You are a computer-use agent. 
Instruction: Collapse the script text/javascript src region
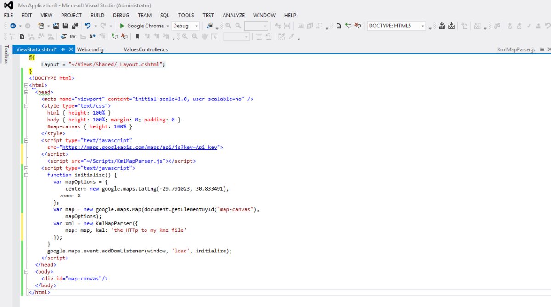point(26,140)
